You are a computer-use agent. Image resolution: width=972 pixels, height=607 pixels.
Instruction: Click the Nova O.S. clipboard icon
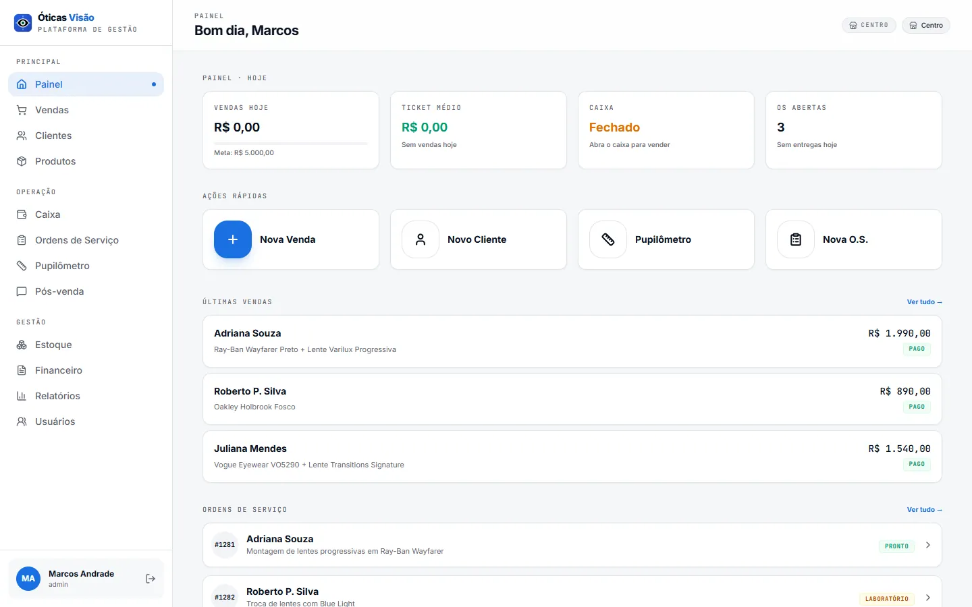(x=796, y=239)
